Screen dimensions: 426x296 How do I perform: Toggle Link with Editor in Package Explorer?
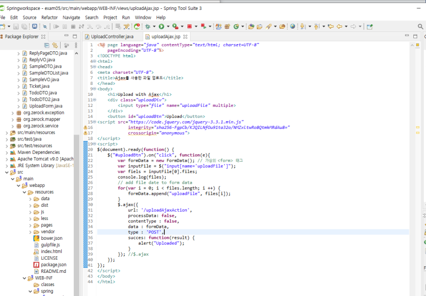(55, 45)
